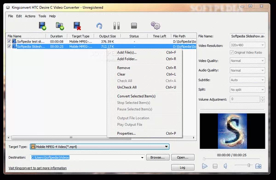Expand the Destination path dropdown arrow
The width and height of the screenshot is (276, 180).
tap(142, 158)
